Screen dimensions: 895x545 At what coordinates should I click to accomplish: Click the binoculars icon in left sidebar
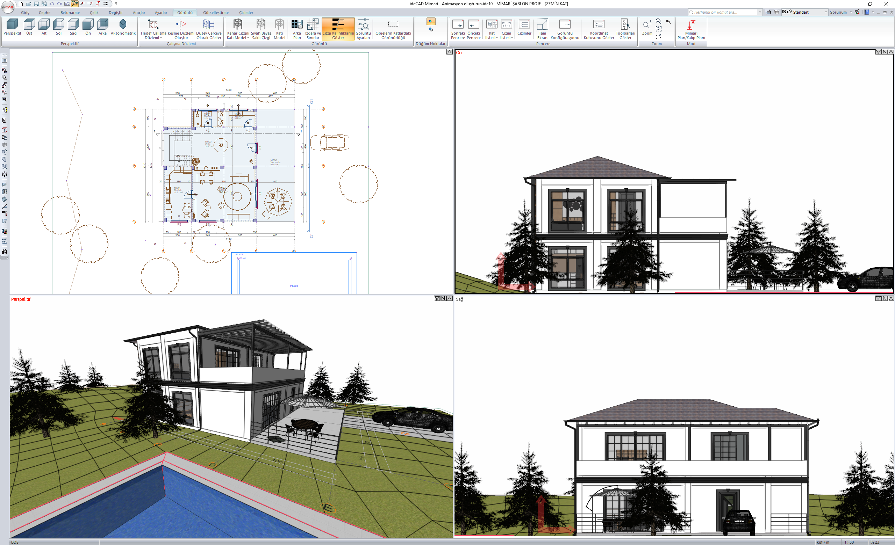tap(5, 251)
